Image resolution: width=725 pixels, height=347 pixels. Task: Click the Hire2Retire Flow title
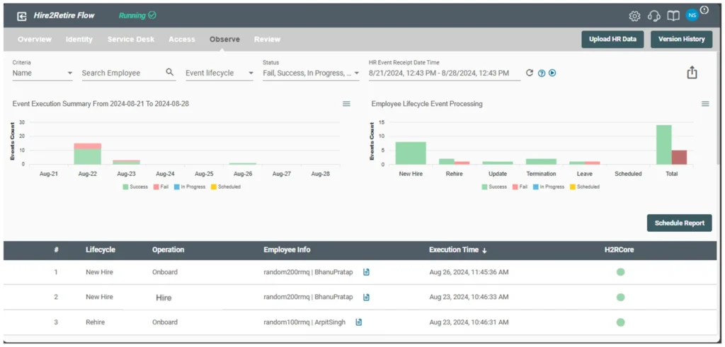point(64,16)
